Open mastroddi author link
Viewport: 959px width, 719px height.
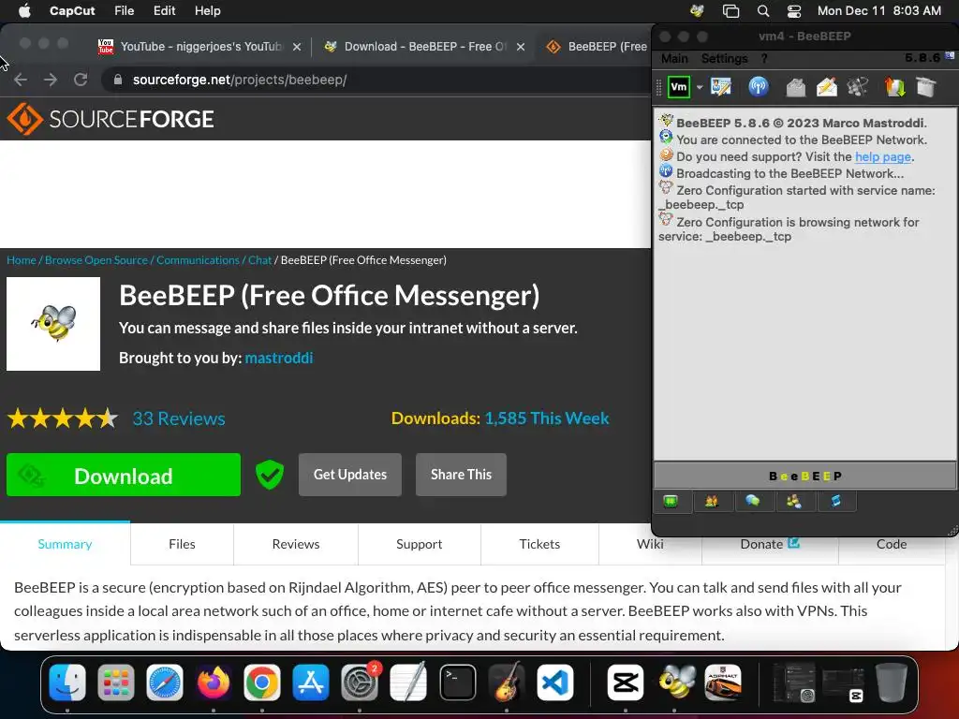(279, 358)
